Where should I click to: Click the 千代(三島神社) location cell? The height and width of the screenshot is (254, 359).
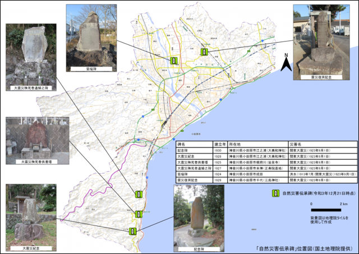point(258,180)
